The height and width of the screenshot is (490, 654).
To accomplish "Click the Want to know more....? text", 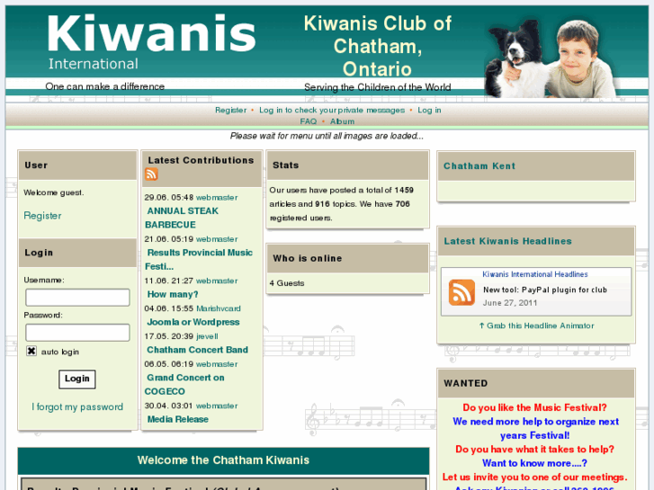I will tap(534, 463).
